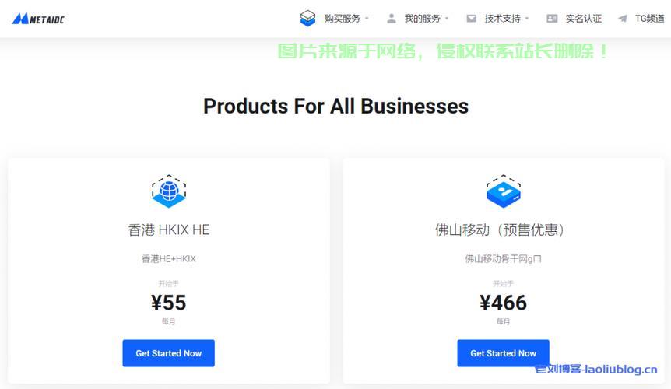
Task: Click the globe product icon above 香港 HKIX HE
Action: tap(169, 191)
